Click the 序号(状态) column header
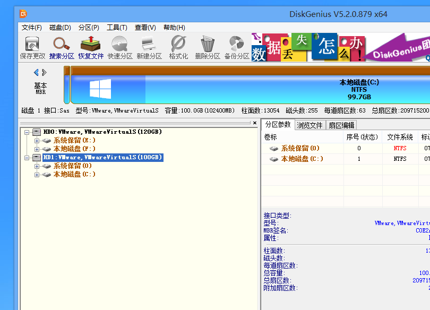Viewport: 430px width, 310px height. pos(363,137)
